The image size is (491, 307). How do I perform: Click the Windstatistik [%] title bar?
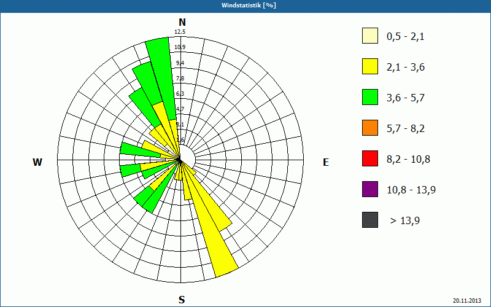coord(245,6)
